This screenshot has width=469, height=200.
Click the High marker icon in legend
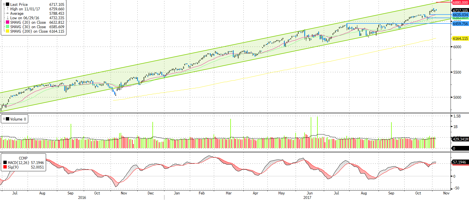point(8,9)
